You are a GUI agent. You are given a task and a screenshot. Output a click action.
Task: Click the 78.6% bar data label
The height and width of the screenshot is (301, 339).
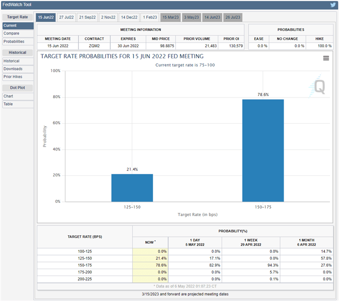pos(263,95)
